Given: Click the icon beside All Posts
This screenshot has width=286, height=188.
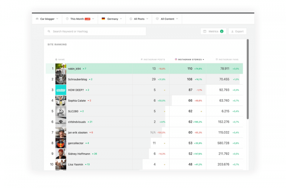Looking at the screenshot, I should click(131, 19).
